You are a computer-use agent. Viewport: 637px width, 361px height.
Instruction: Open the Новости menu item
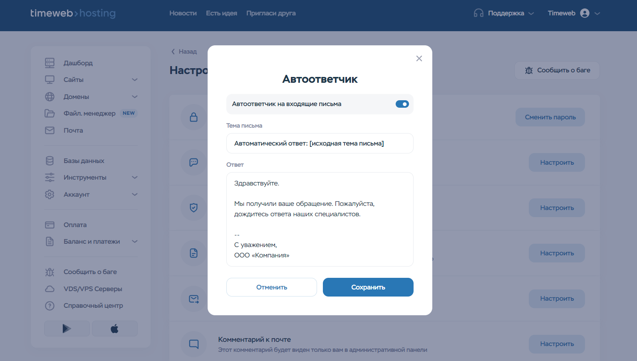[183, 13]
